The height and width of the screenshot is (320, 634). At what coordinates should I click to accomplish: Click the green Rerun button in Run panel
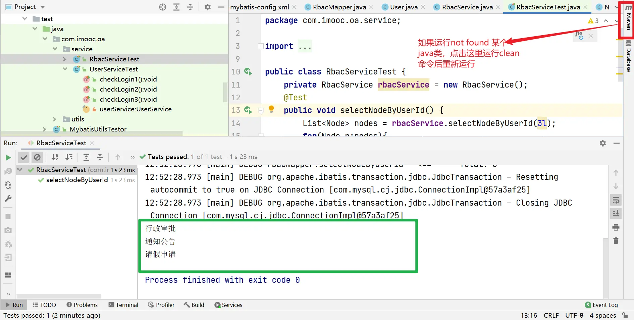point(8,158)
